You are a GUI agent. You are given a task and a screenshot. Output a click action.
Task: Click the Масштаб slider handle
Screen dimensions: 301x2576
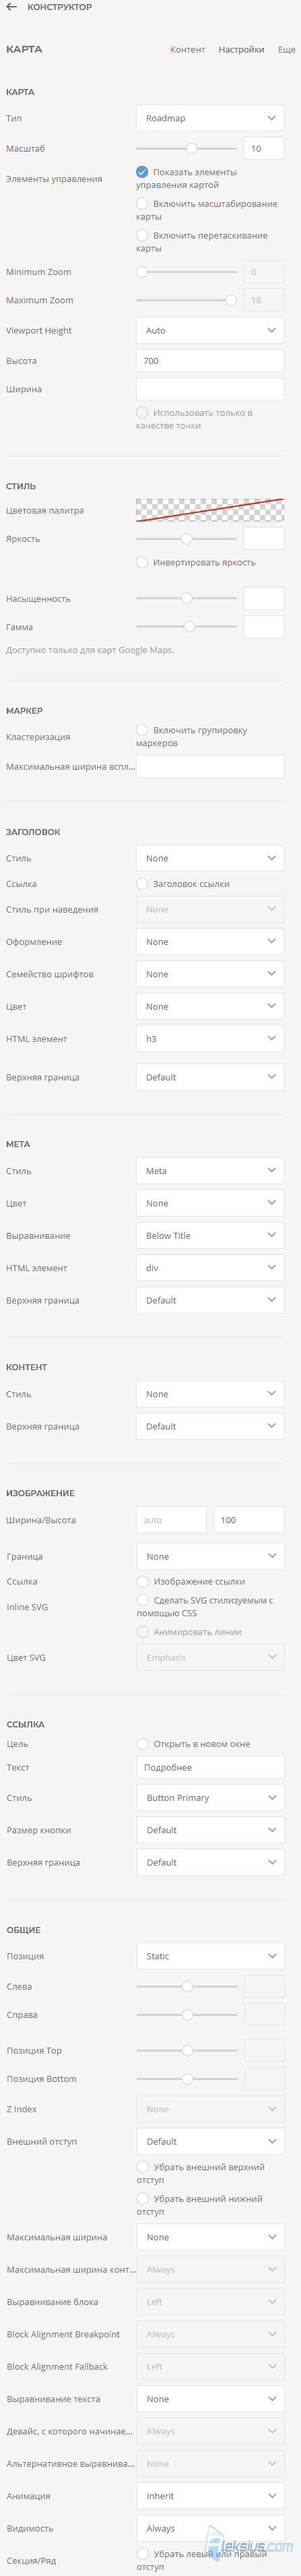(191, 148)
